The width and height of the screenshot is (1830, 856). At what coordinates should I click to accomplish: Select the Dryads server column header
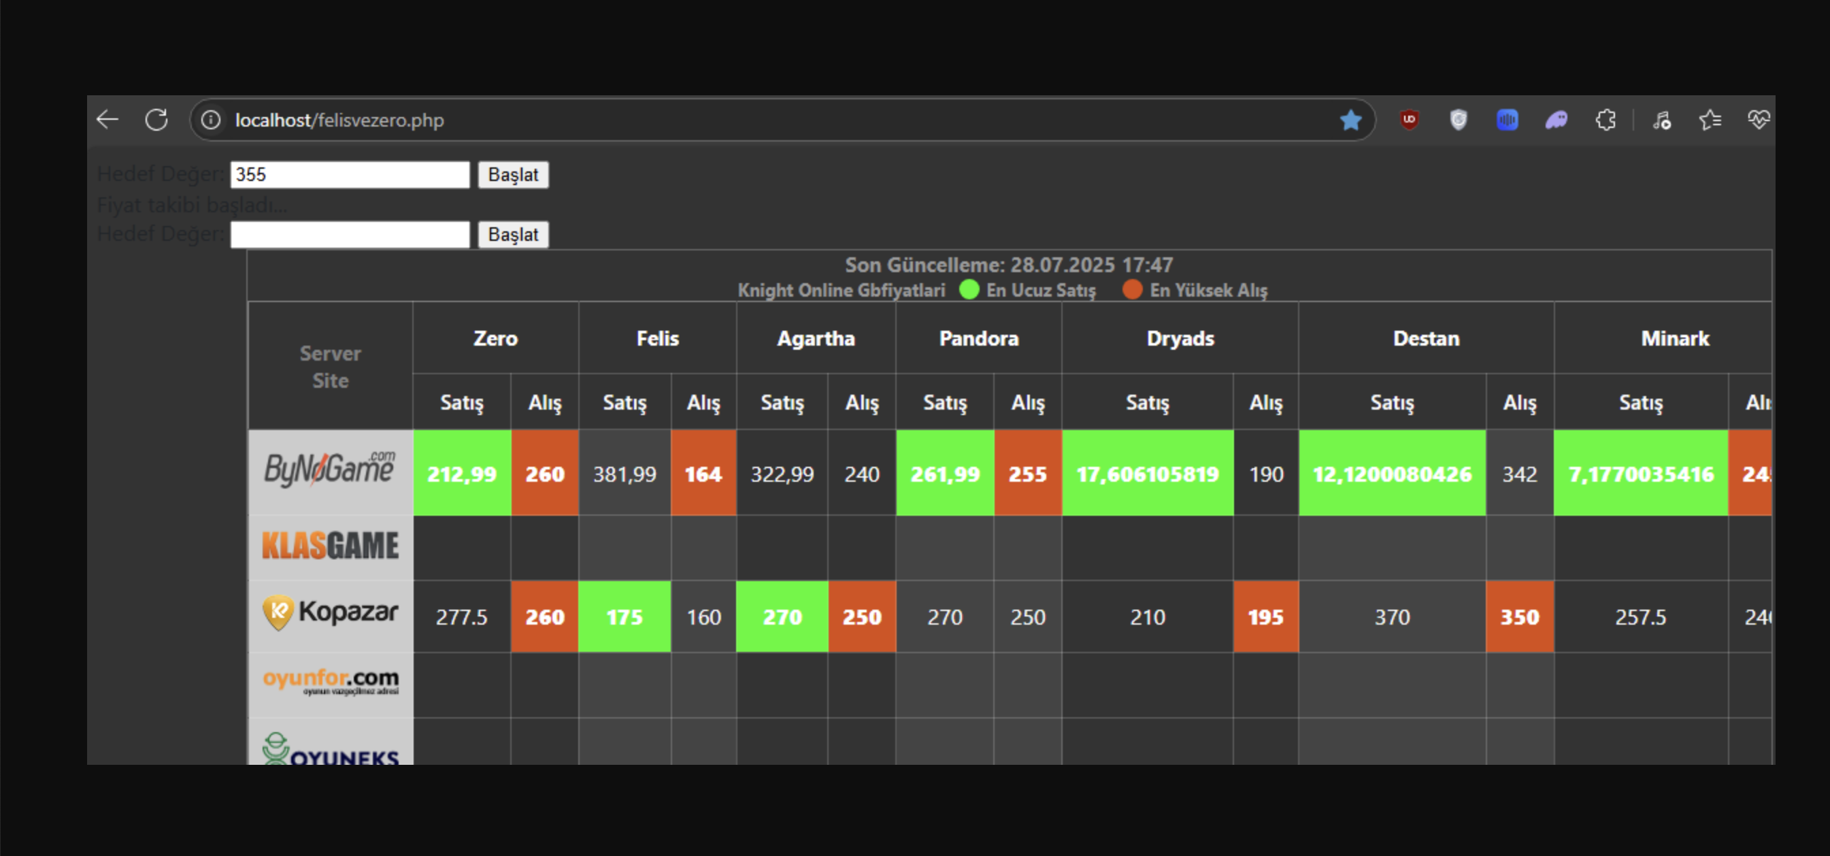pyautogui.click(x=1181, y=338)
